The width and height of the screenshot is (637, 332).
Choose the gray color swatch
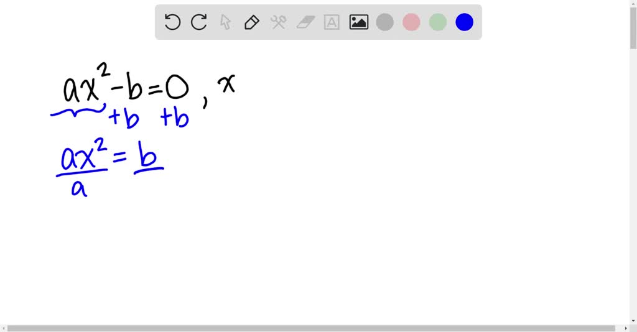pos(384,22)
